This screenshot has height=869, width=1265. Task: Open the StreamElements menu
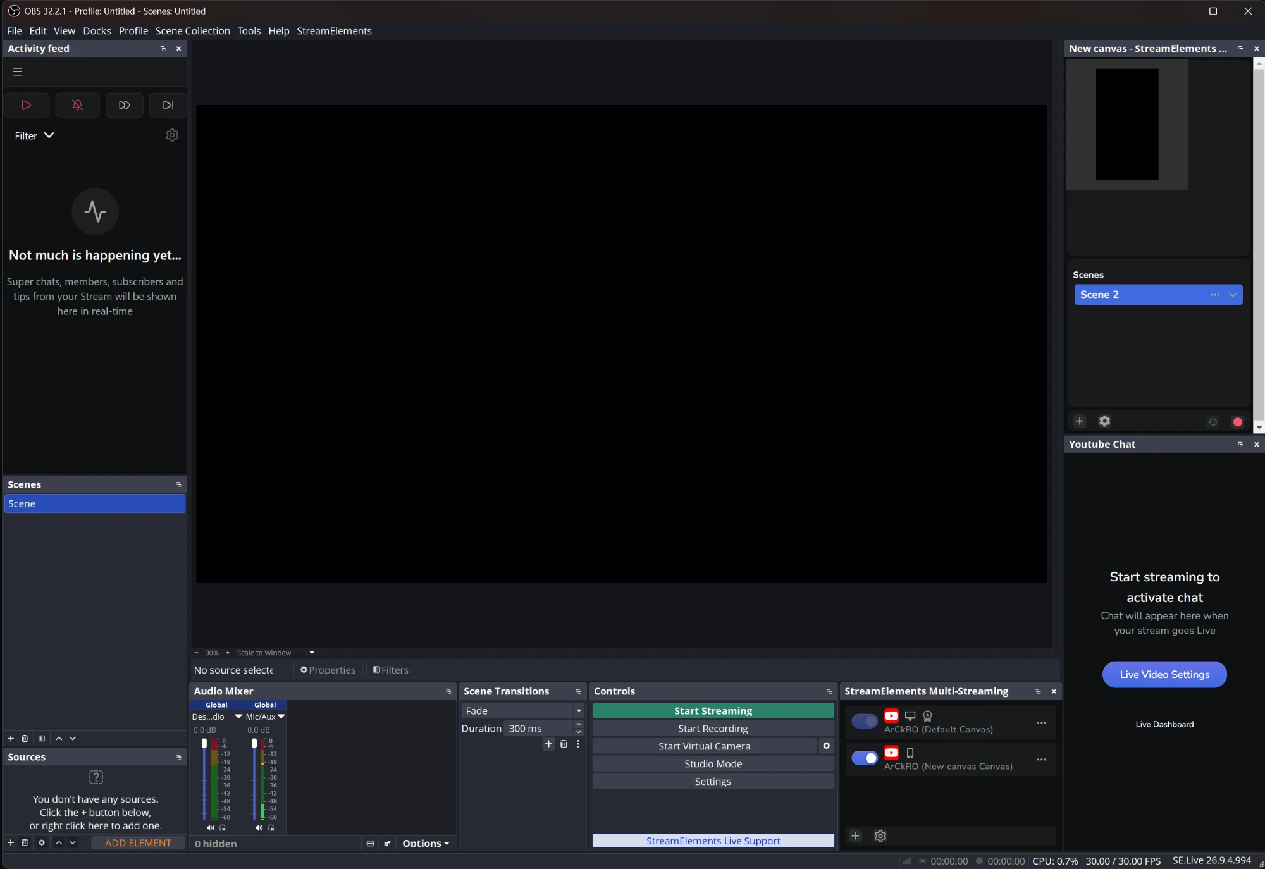pos(334,31)
